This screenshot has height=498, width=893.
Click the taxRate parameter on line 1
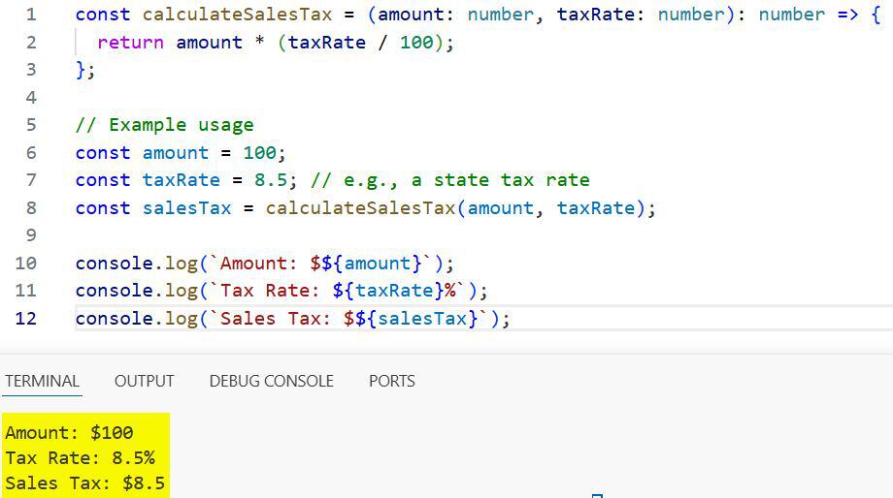pyautogui.click(x=595, y=15)
